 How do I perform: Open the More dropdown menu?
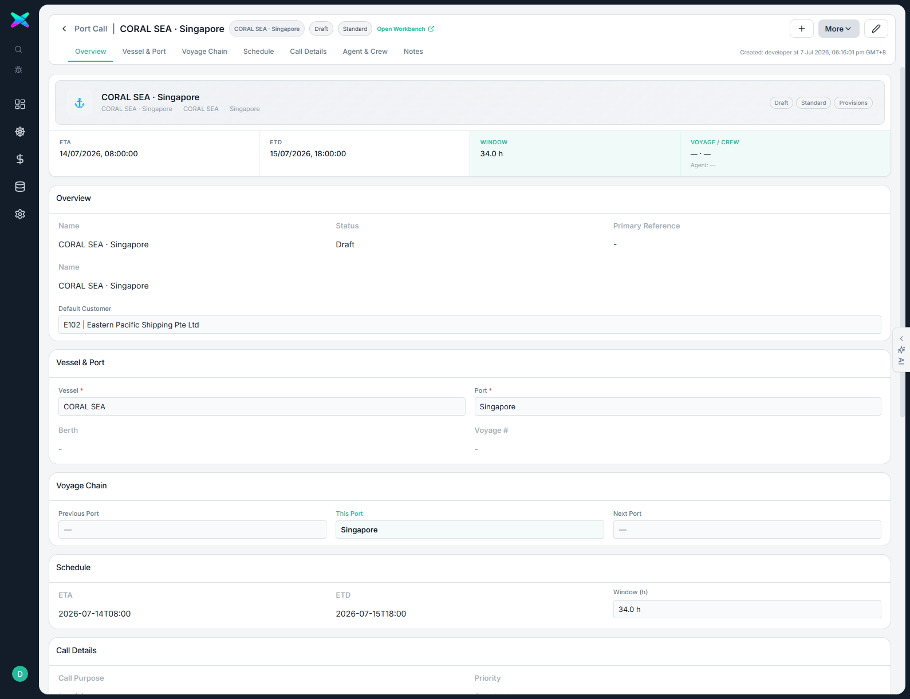tap(838, 29)
